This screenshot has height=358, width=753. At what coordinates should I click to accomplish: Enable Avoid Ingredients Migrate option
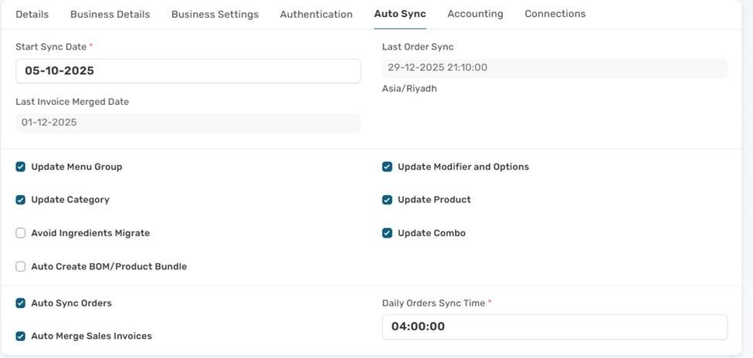(21, 233)
